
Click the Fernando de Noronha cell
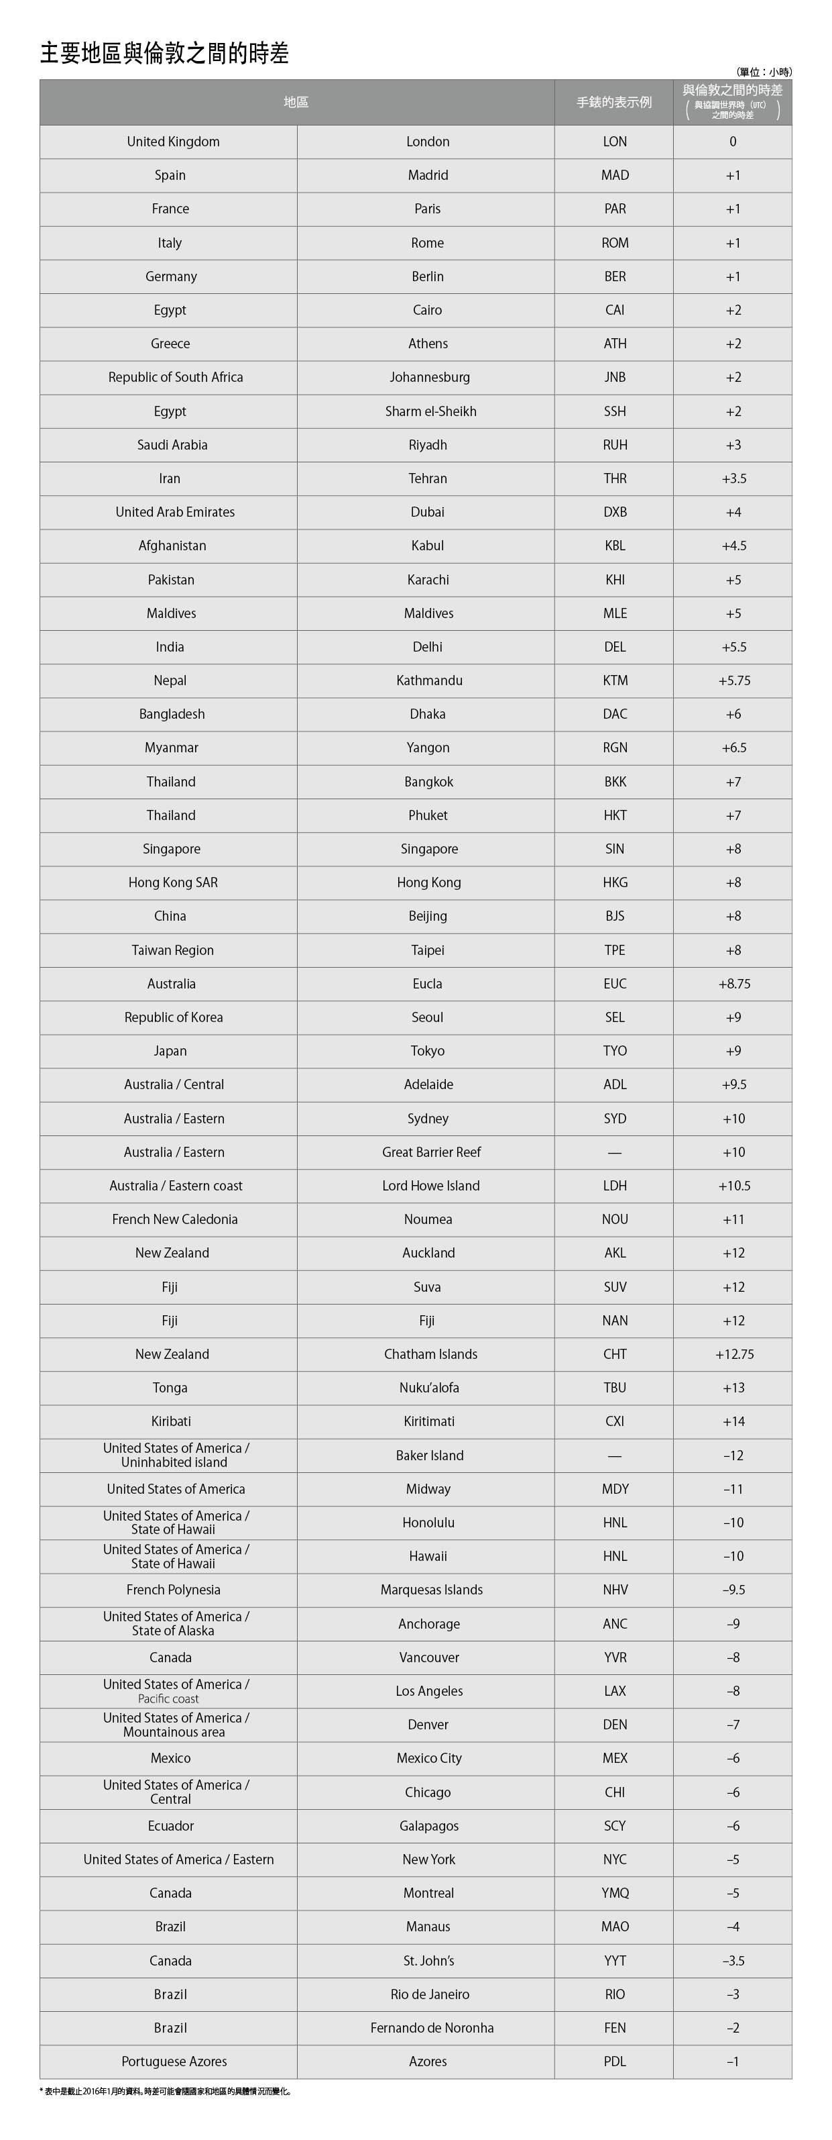pos(432,2028)
